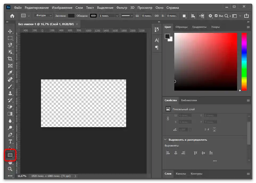The width and height of the screenshot is (256, 183).
Task: Select the Dodge tool
Action: tap(10, 128)
